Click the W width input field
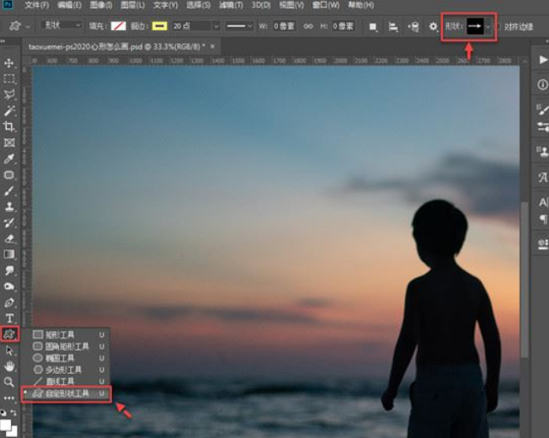The height and width of the screenshot is (438, 549). [x=282, y=26]
